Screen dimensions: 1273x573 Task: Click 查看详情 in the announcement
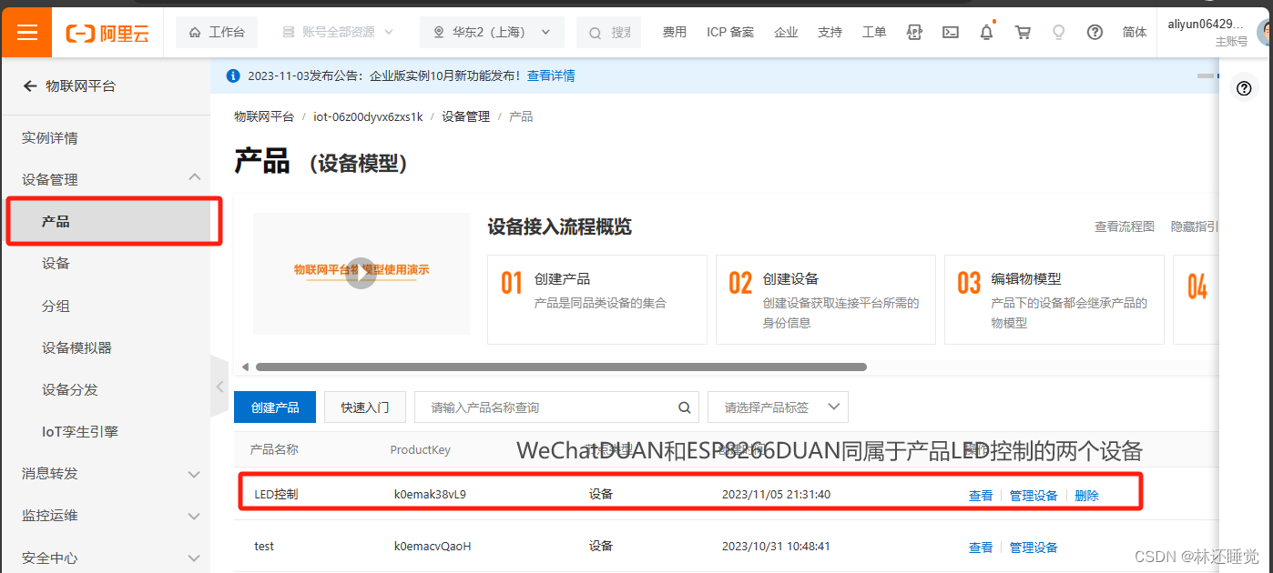(x=551, y=75)
